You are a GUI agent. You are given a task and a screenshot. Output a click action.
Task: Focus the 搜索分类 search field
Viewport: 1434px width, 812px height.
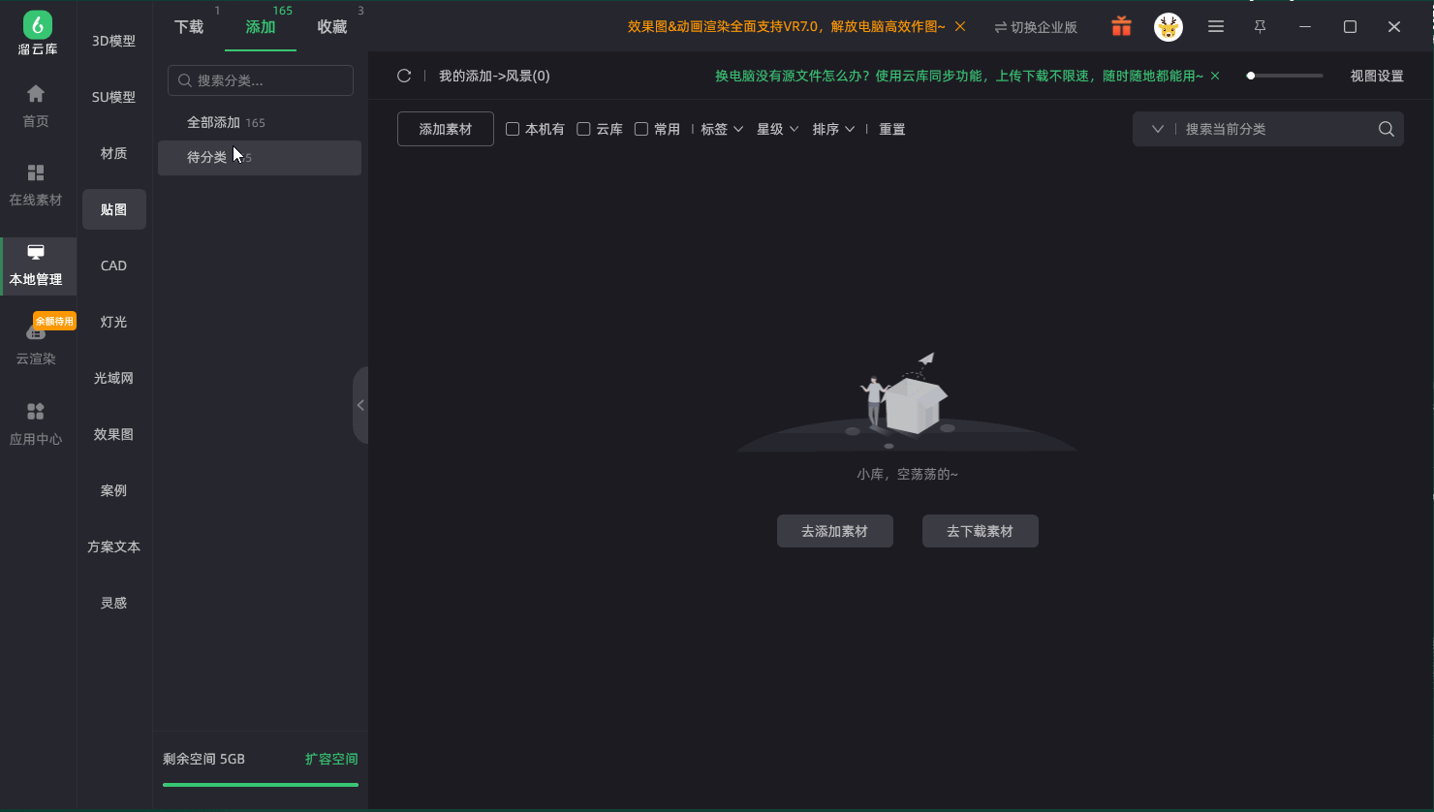(261, 80)
